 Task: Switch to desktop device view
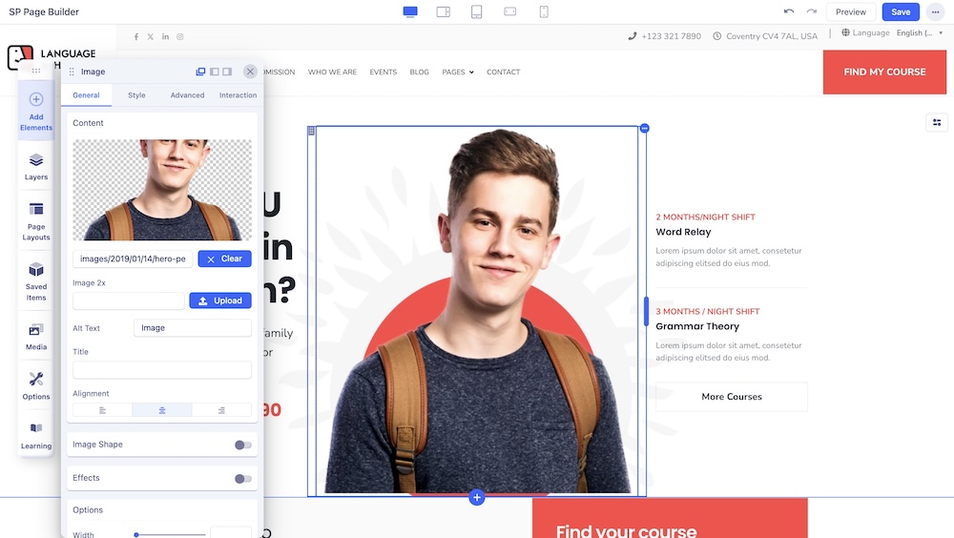410,11
